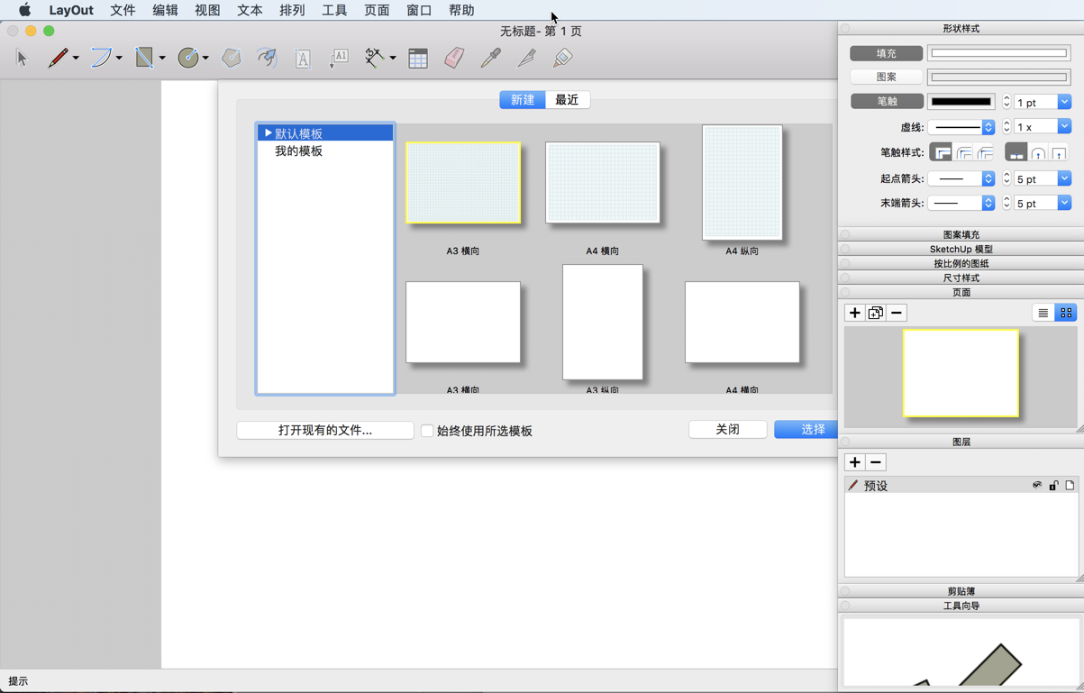Activate the eyedropper Style tool

(x=490, y=59)
